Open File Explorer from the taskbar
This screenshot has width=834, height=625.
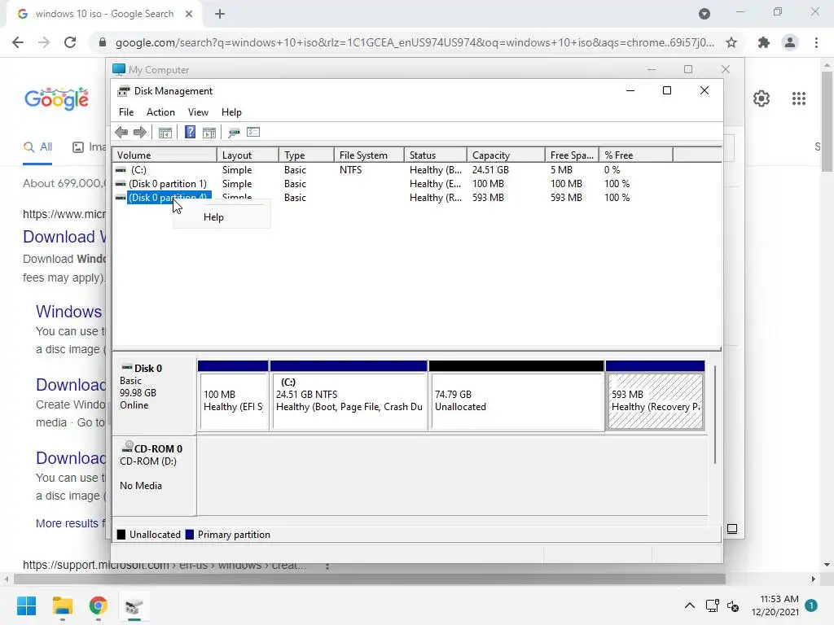pyautogui.click(x=62, y=605)
